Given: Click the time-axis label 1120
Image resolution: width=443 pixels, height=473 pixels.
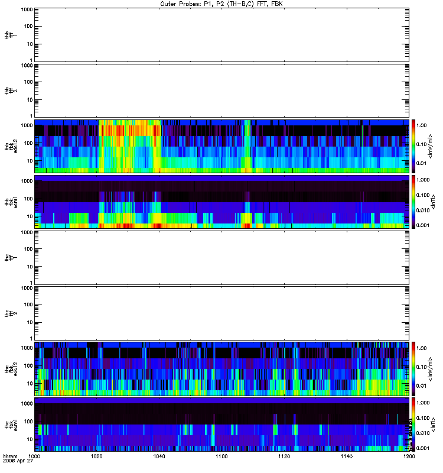Looking at the screenshot, I should point(284,456).
